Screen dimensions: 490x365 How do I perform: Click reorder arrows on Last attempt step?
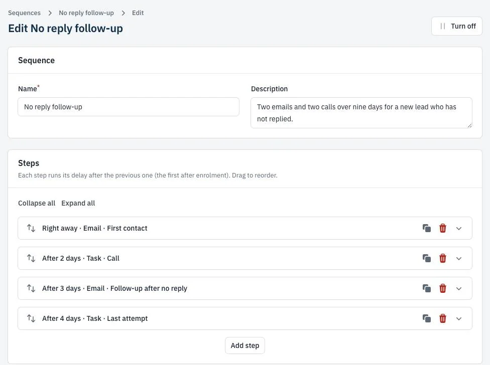[x=31, y=318]
